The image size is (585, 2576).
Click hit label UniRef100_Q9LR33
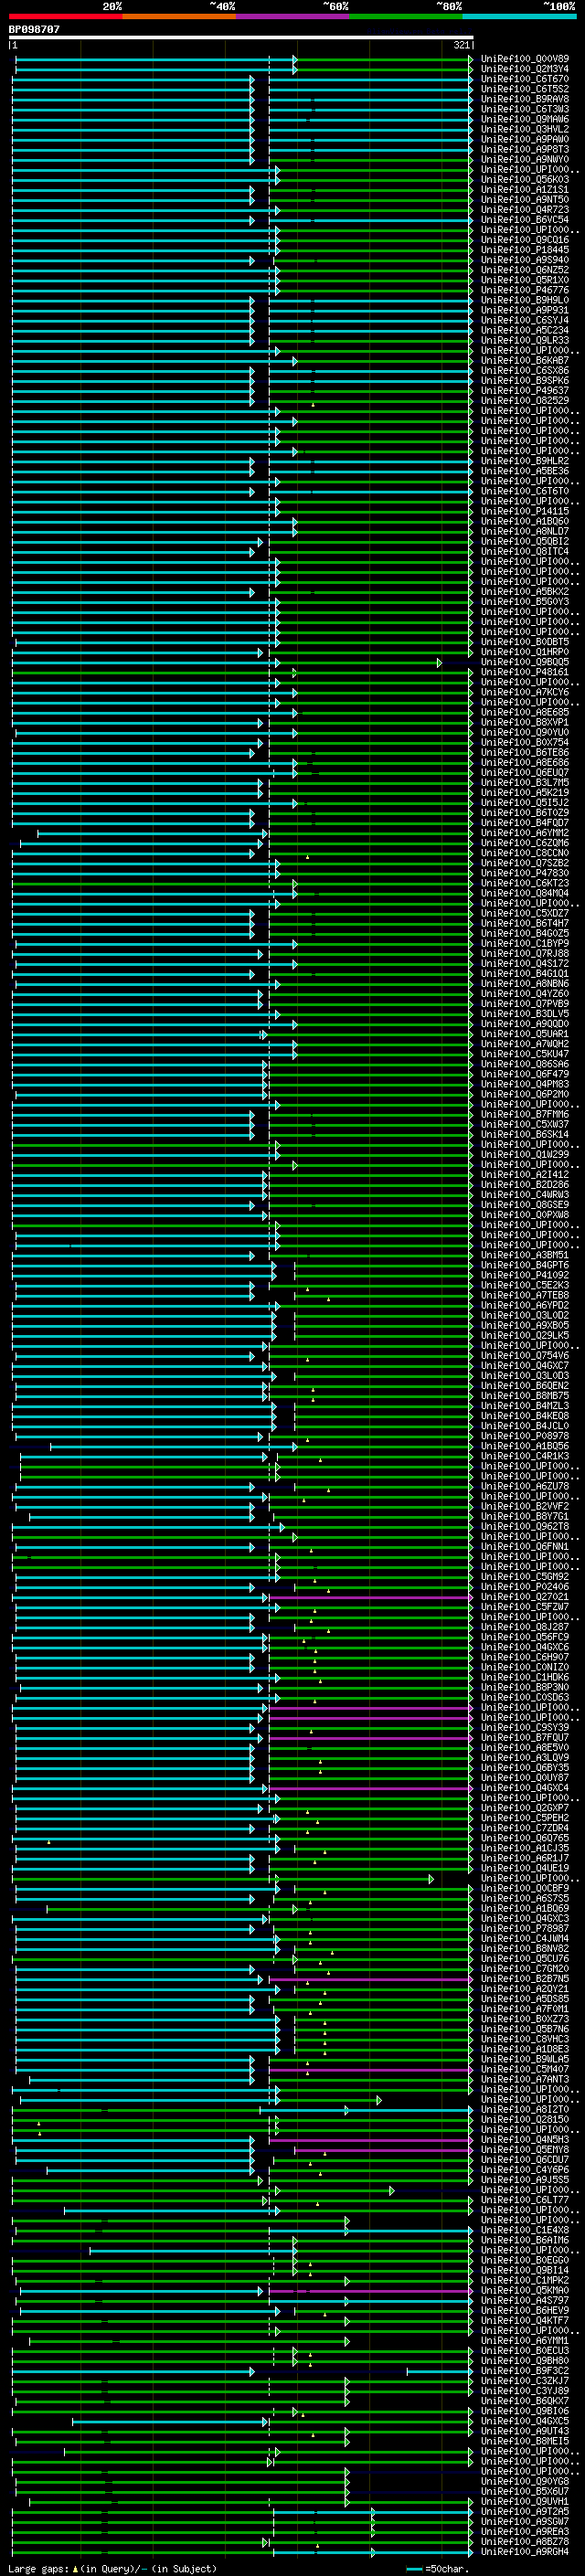click(x=525, y=340)
